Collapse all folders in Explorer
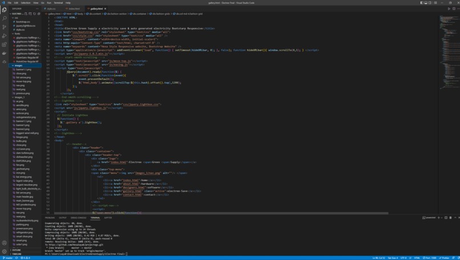The height and width of the screenshot is (260, 460). click(x=39, y=14)
